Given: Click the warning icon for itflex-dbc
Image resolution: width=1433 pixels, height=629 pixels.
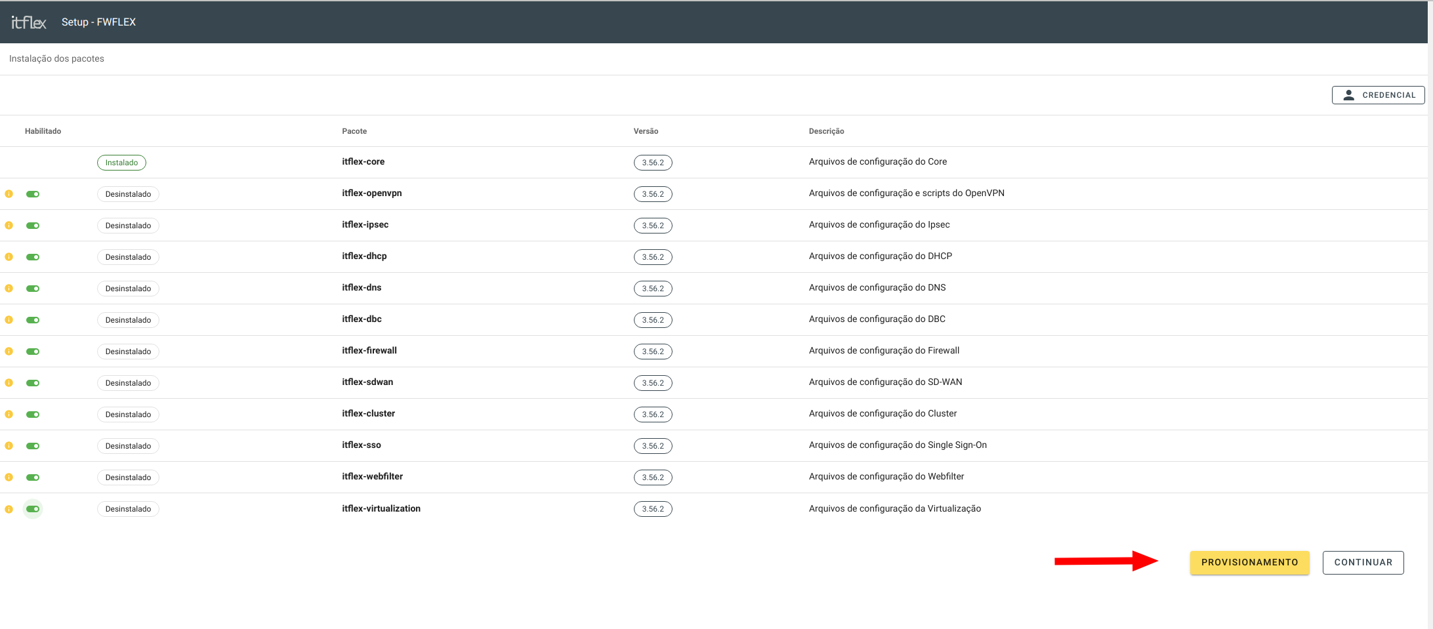Looking at the screenshot, I should tap(9, 320).
